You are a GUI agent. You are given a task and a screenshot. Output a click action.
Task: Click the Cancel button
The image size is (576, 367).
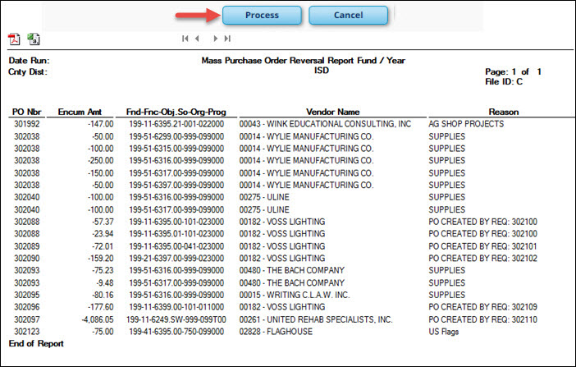pos(348,16)
